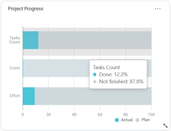Click the expand widget arrow icon
The height and width of the screenshot is (131, 171).
click(x=165, y=126)
